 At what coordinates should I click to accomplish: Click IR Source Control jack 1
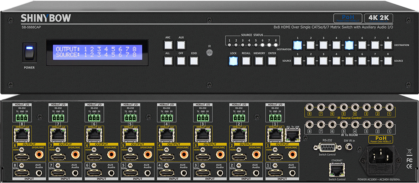(389, 108)
